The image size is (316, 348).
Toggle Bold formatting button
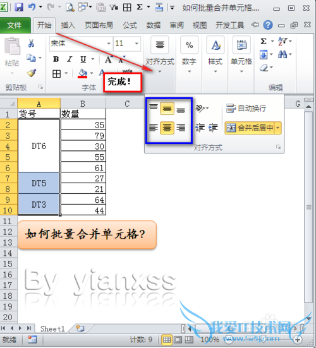tap(56, 59)
